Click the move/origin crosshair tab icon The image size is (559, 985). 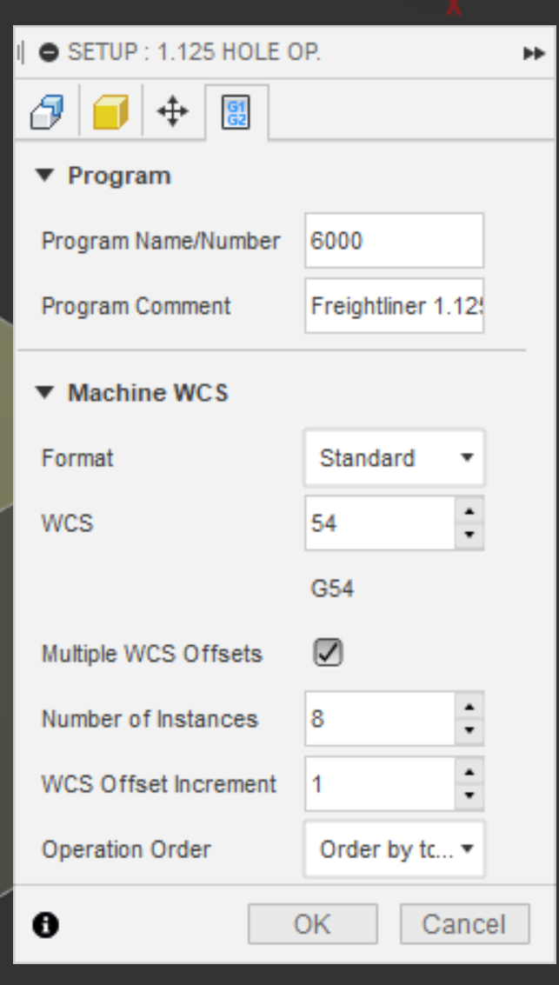coord(172,114)
